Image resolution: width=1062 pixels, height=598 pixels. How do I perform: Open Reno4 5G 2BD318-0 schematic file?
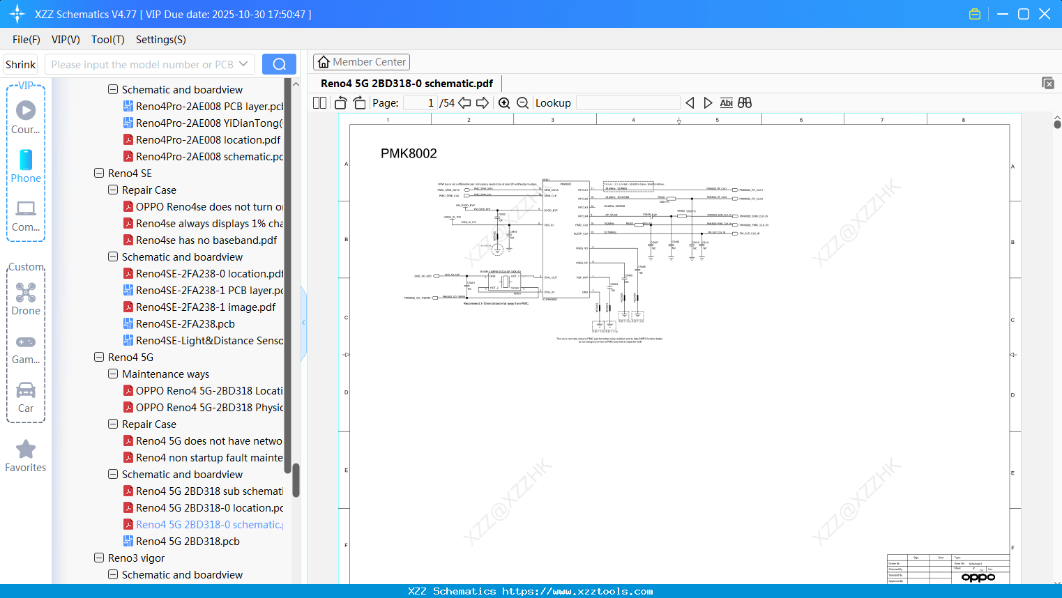coord(203,525)
